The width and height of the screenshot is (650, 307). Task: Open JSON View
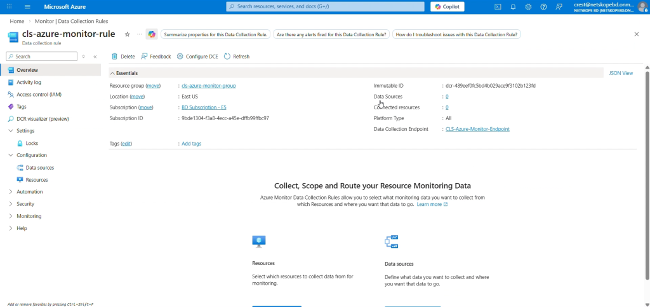(621, 73)
